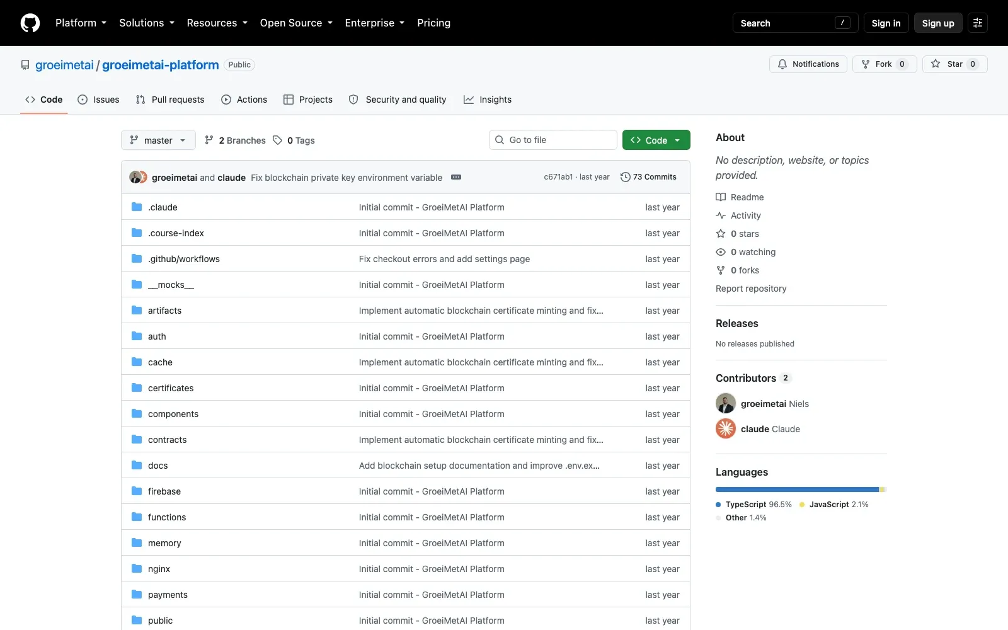The width and height of the screenshot is (1008, 630).
Task: Click the TypeScript segment of language bar
Action: tap(797, 490)
